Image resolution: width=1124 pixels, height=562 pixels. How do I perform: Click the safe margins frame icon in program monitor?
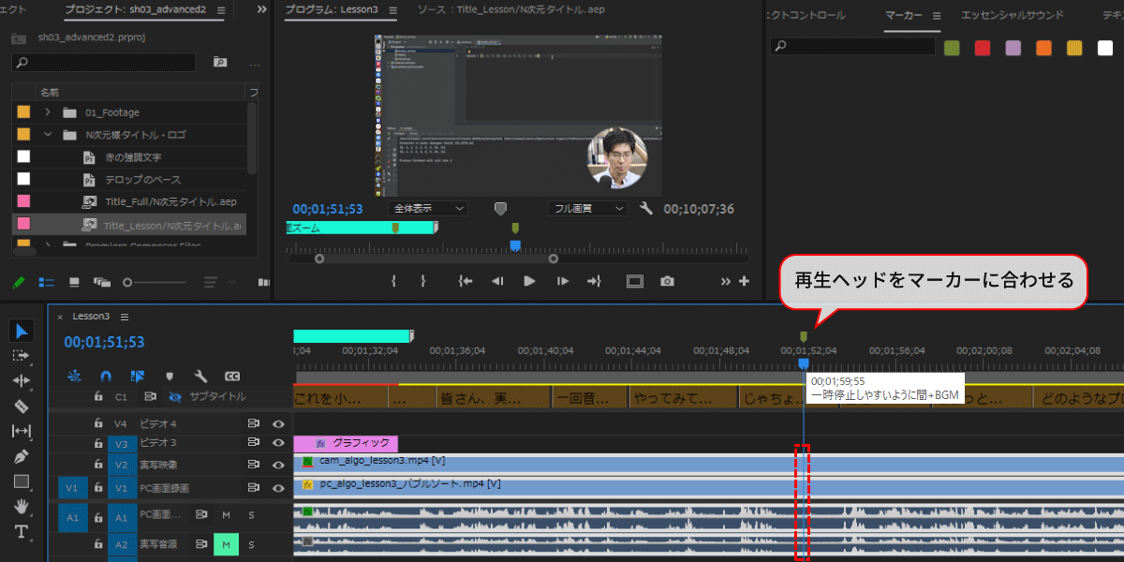[x=635, y=281]
